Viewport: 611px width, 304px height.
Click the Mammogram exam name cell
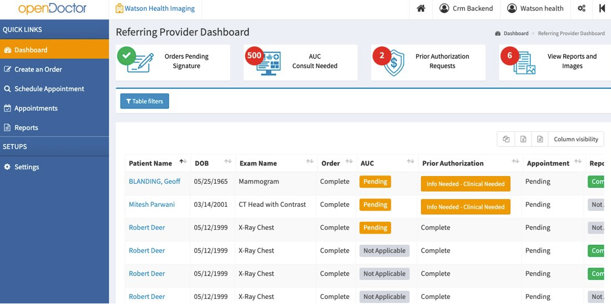tap(259, 182)
